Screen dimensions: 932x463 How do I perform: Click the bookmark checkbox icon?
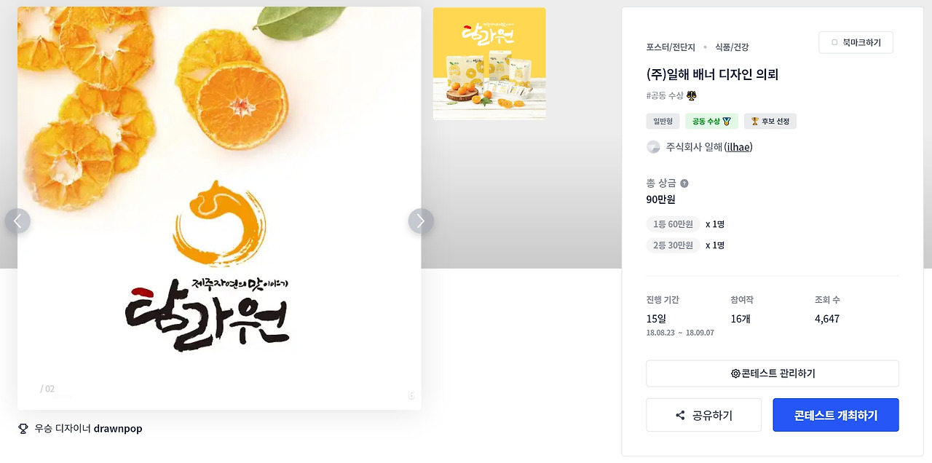point(834,43)
